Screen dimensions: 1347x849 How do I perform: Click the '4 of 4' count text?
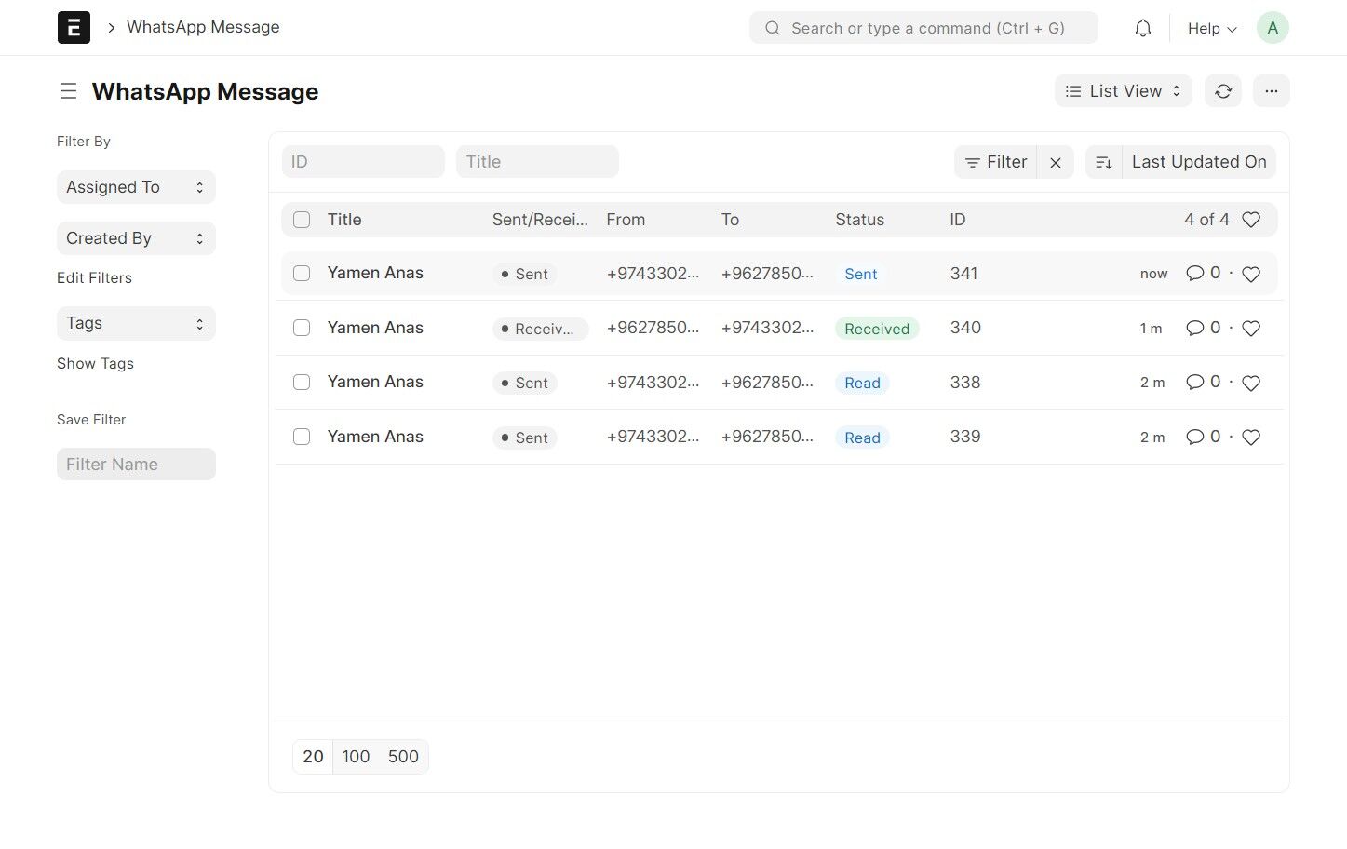[1206, 220]
